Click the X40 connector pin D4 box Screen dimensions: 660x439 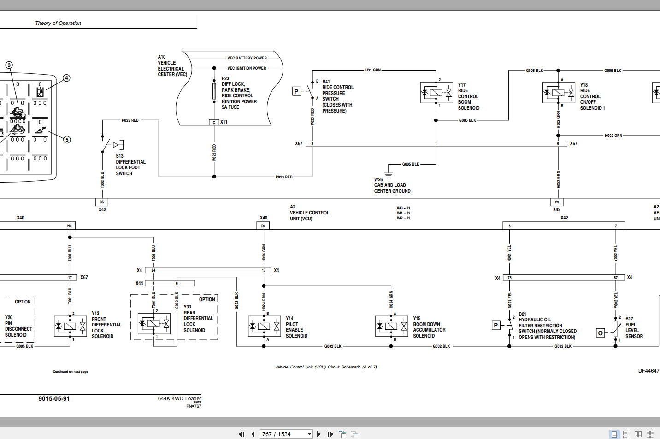coord(263,226)
